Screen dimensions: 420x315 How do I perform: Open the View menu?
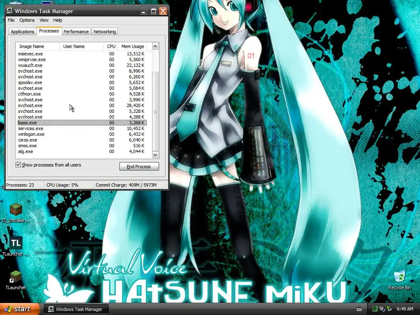pos(44,20)
